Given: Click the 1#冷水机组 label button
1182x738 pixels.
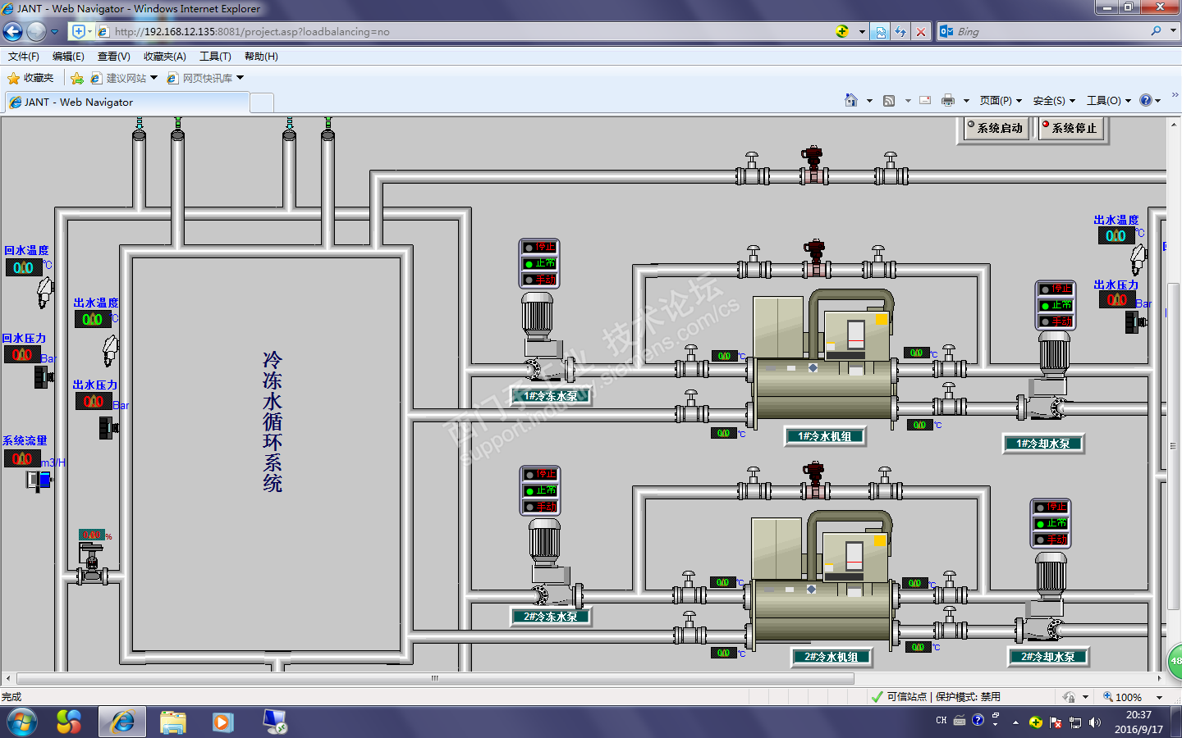Looking at the screenshot, I should click(x=825, y=436).
